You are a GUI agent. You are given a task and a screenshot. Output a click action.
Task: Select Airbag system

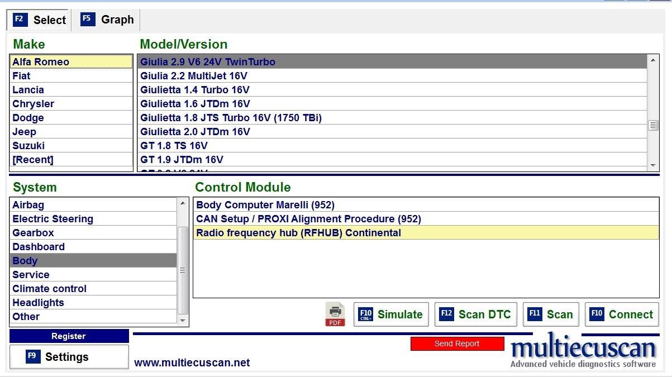coord(93,205)
